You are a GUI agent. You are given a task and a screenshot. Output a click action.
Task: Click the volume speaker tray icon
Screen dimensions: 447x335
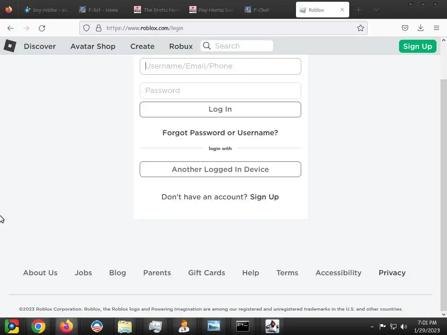coord(404,326)
